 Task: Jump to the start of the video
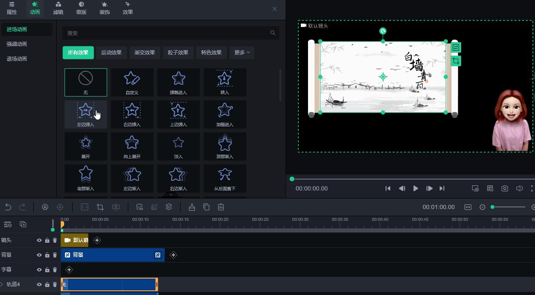coord(388,188)
